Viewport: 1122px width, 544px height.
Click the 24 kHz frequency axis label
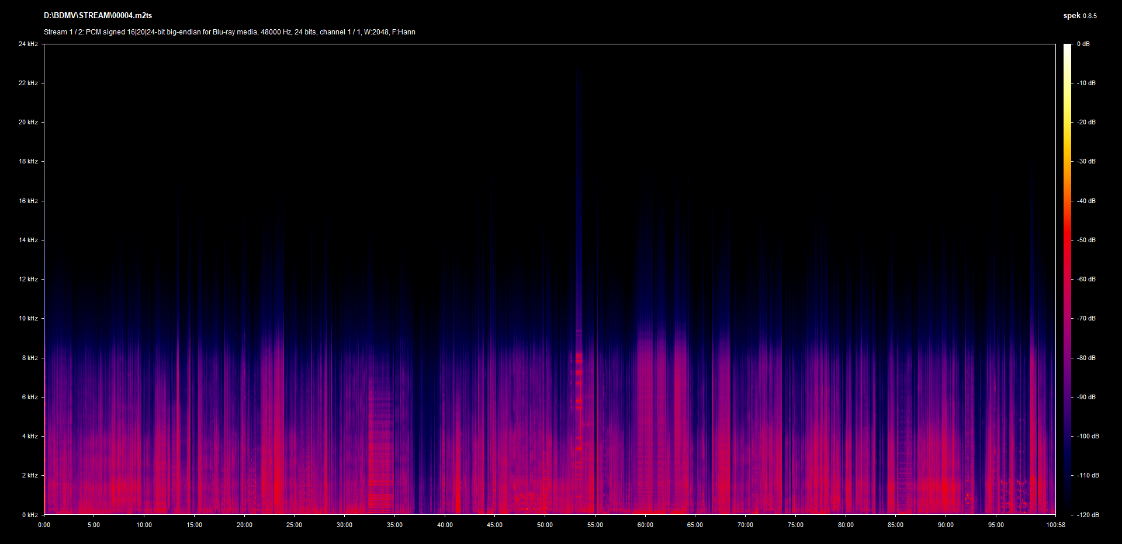[x=28, y=44]
